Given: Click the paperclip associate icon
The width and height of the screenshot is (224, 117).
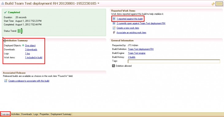Looking at the screenshot, I should click(x=114, y=32).
